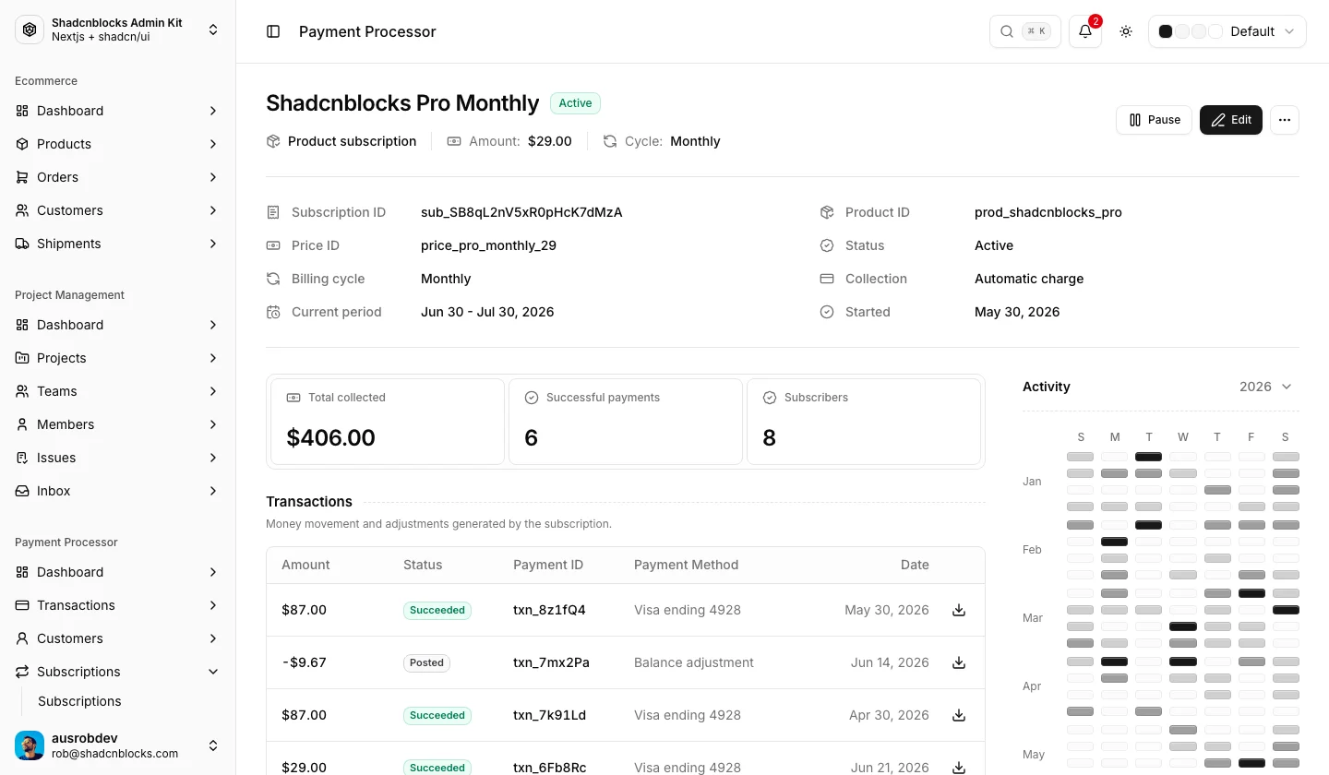Click the Active badge beside the title
1329x775 pixels.
coord(575,103)
